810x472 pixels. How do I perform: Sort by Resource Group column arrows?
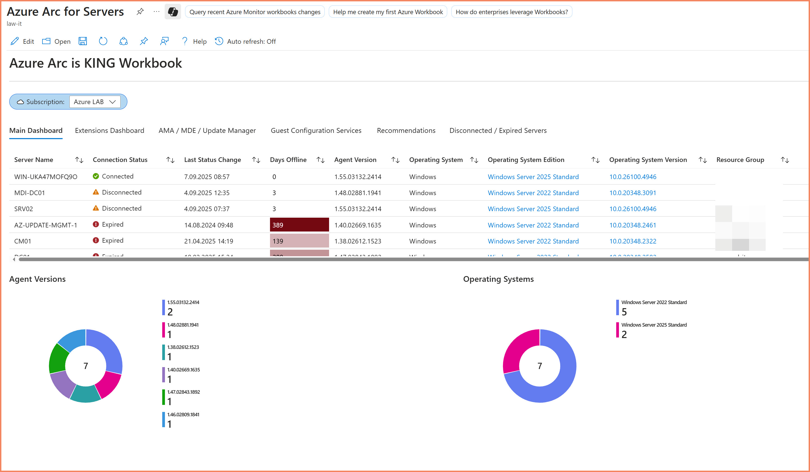pyautogui.click(x=785, y=160)
